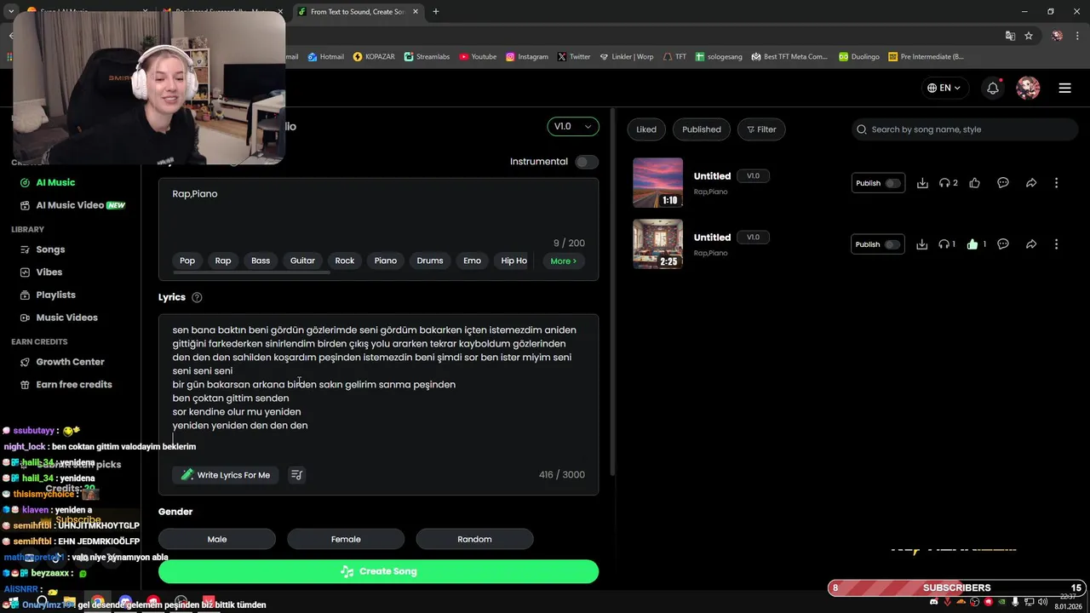Click inside the Rap,Piano style field
The image size is (1090, 613).
tap(378, 213)
